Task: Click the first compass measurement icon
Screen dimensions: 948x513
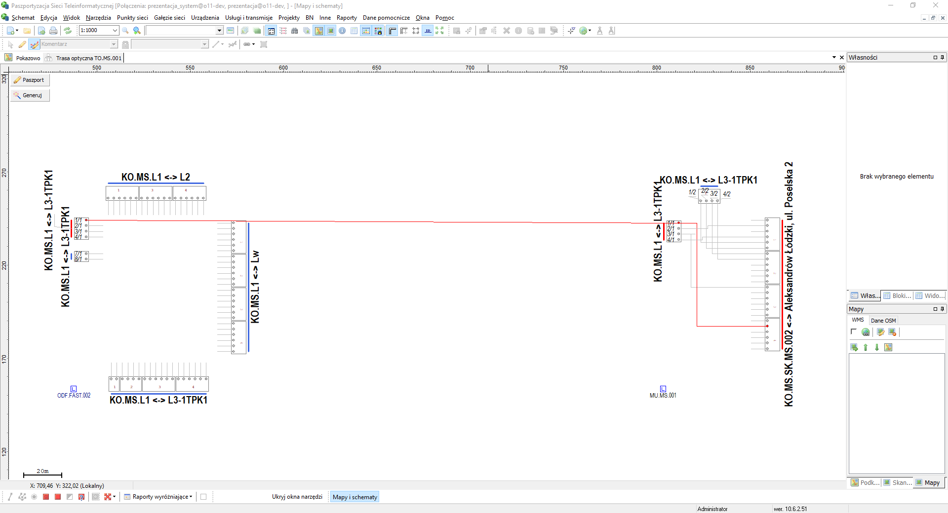Action: (600, 31)
